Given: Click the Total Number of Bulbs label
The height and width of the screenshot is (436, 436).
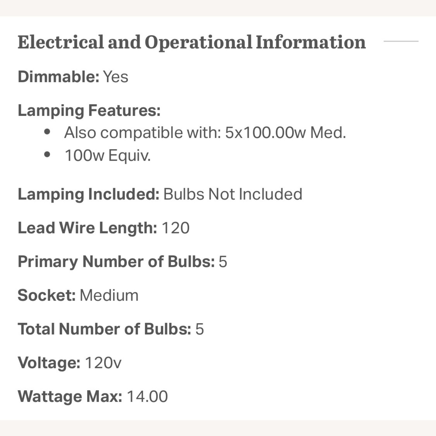Looking at the screenshot, I should pyautogui.click(x=104, y=329).
